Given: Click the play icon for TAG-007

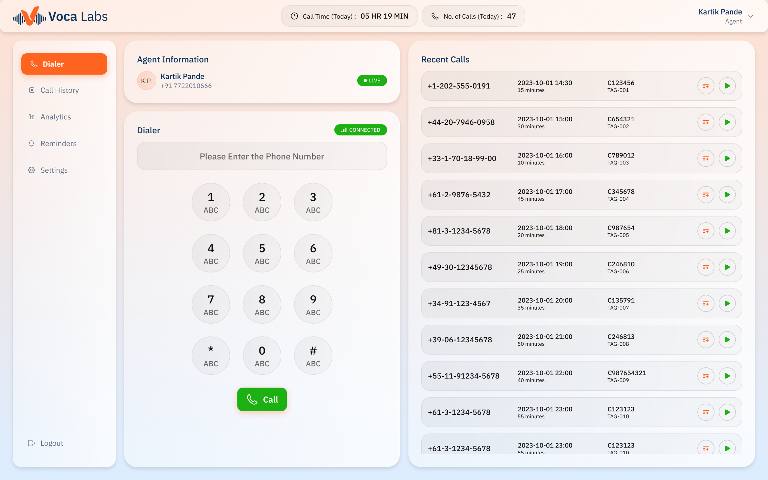Looking at the screenshot, I should coord(727,303).
